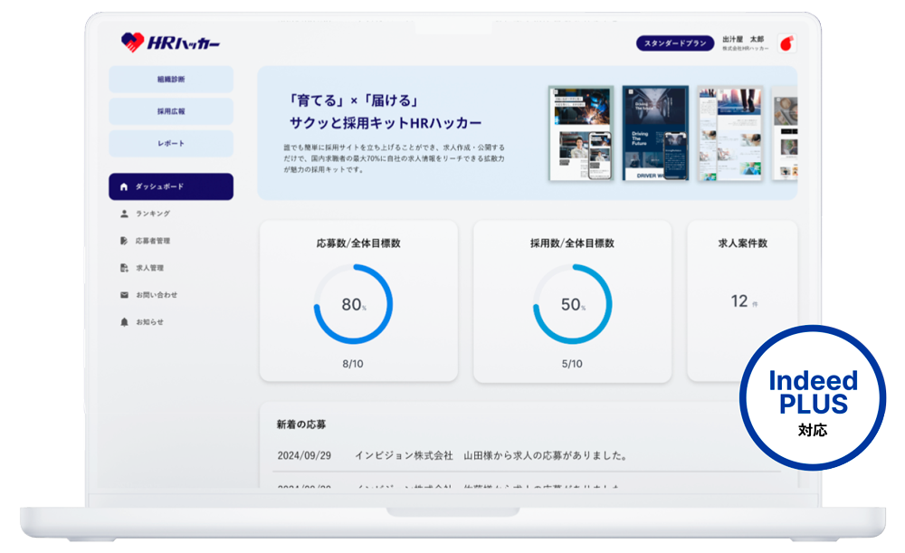The image size is (905, 553).
Task: Click the 50% hiring progress donut chart
Action: click(x=572, y=305)
